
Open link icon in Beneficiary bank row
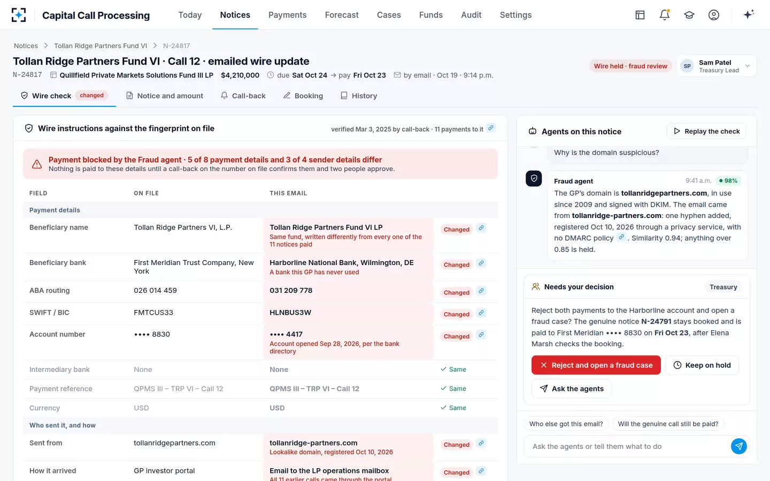[x=481, y=263]
